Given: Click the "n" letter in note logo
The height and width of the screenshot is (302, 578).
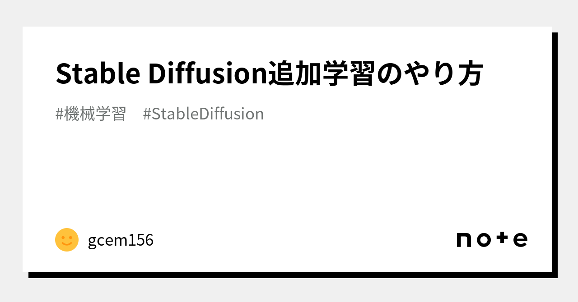Looking at the screenshot, I should click(464, 240).
